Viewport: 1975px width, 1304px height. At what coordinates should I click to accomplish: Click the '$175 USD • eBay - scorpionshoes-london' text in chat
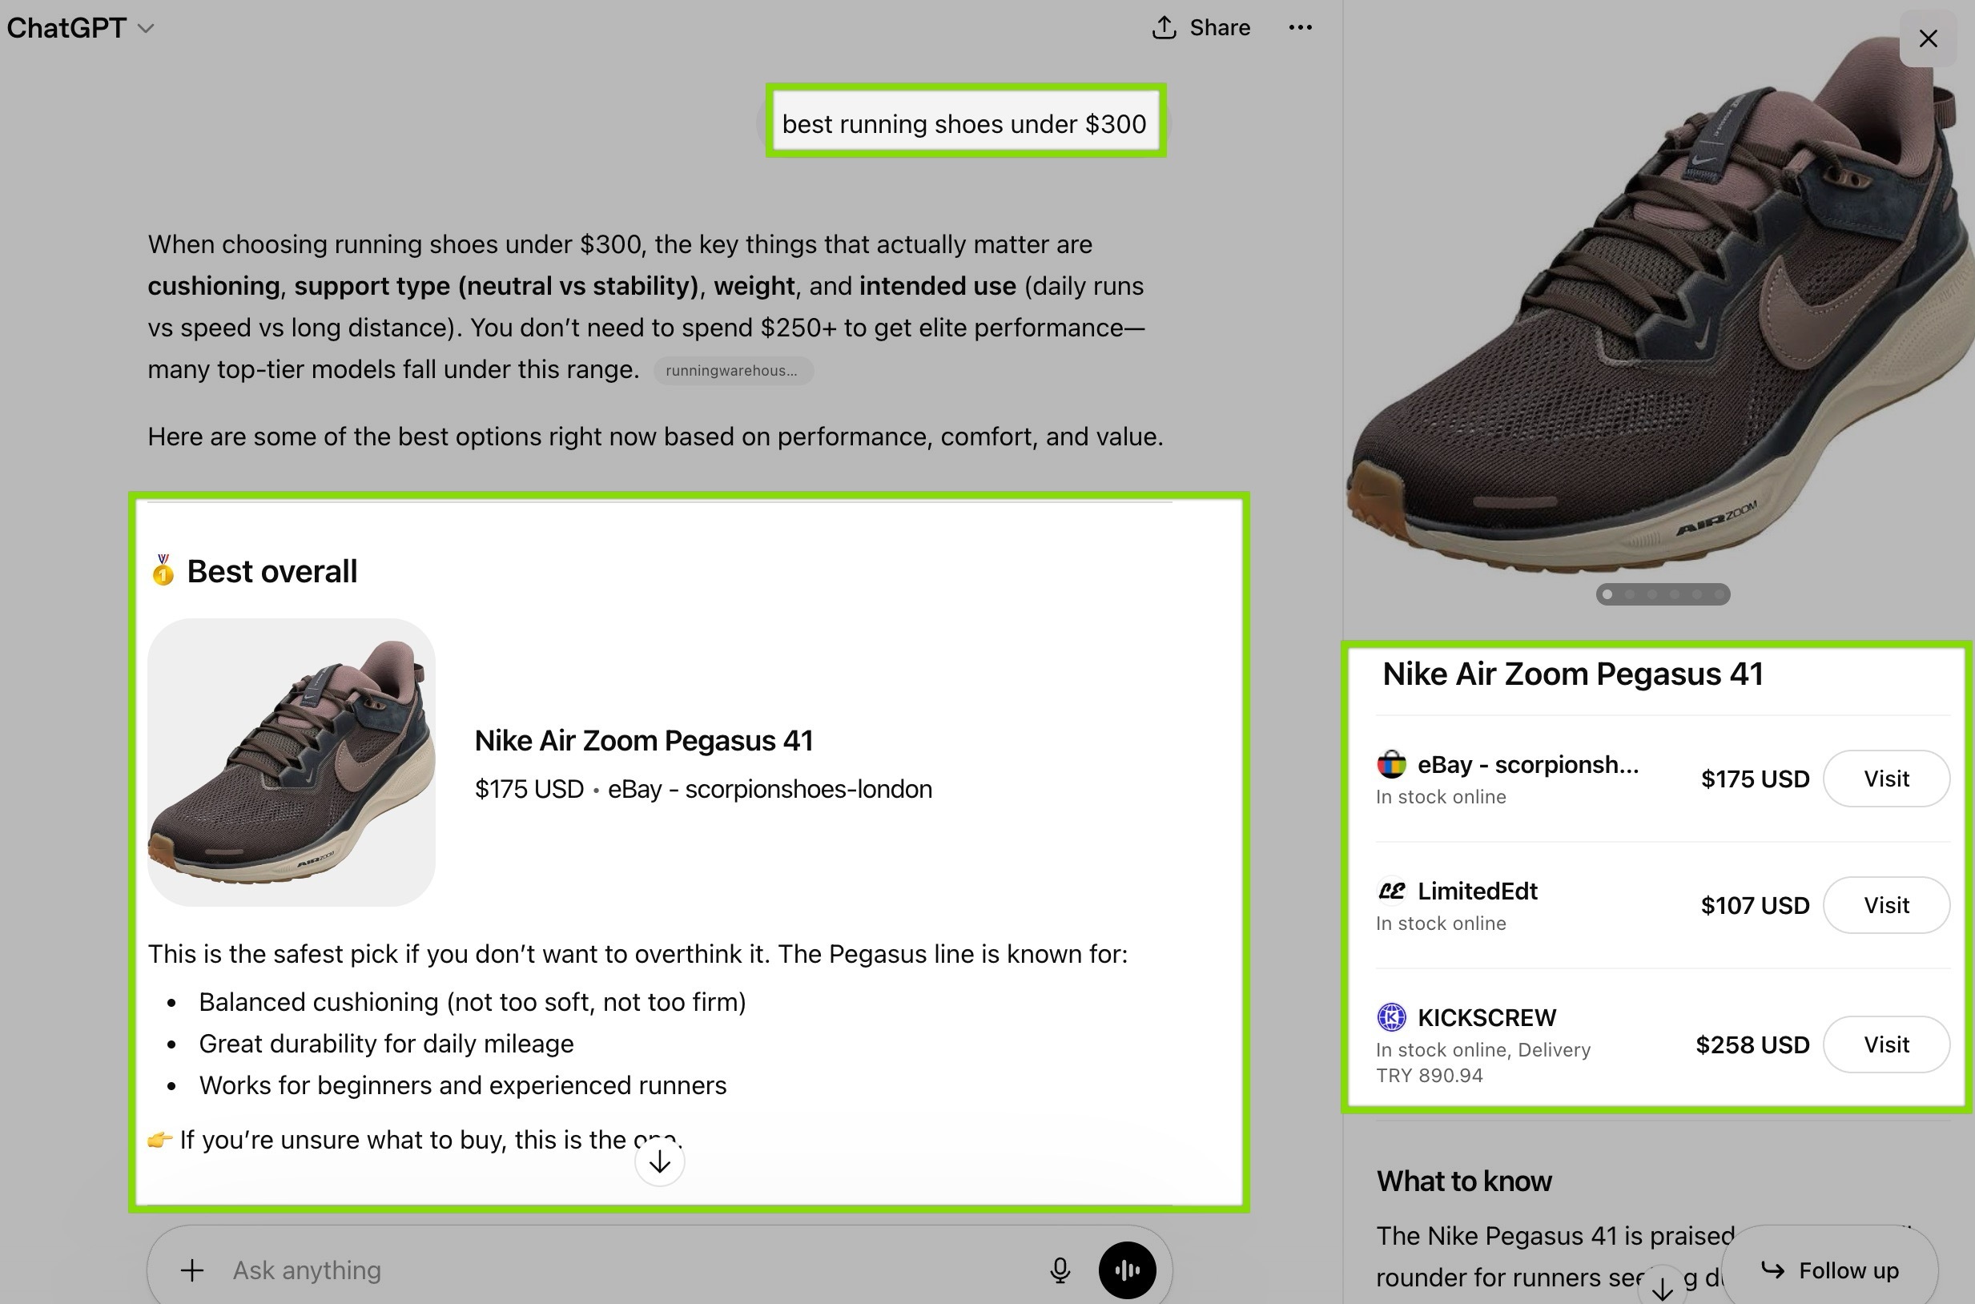[703, 788]
